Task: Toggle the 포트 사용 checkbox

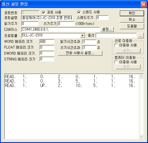Action: [44, 12]
